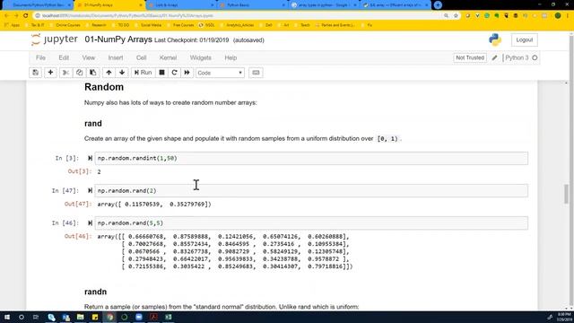Bookmark this page star icon
Screen dimensions: 574x323
coord(456,15)
